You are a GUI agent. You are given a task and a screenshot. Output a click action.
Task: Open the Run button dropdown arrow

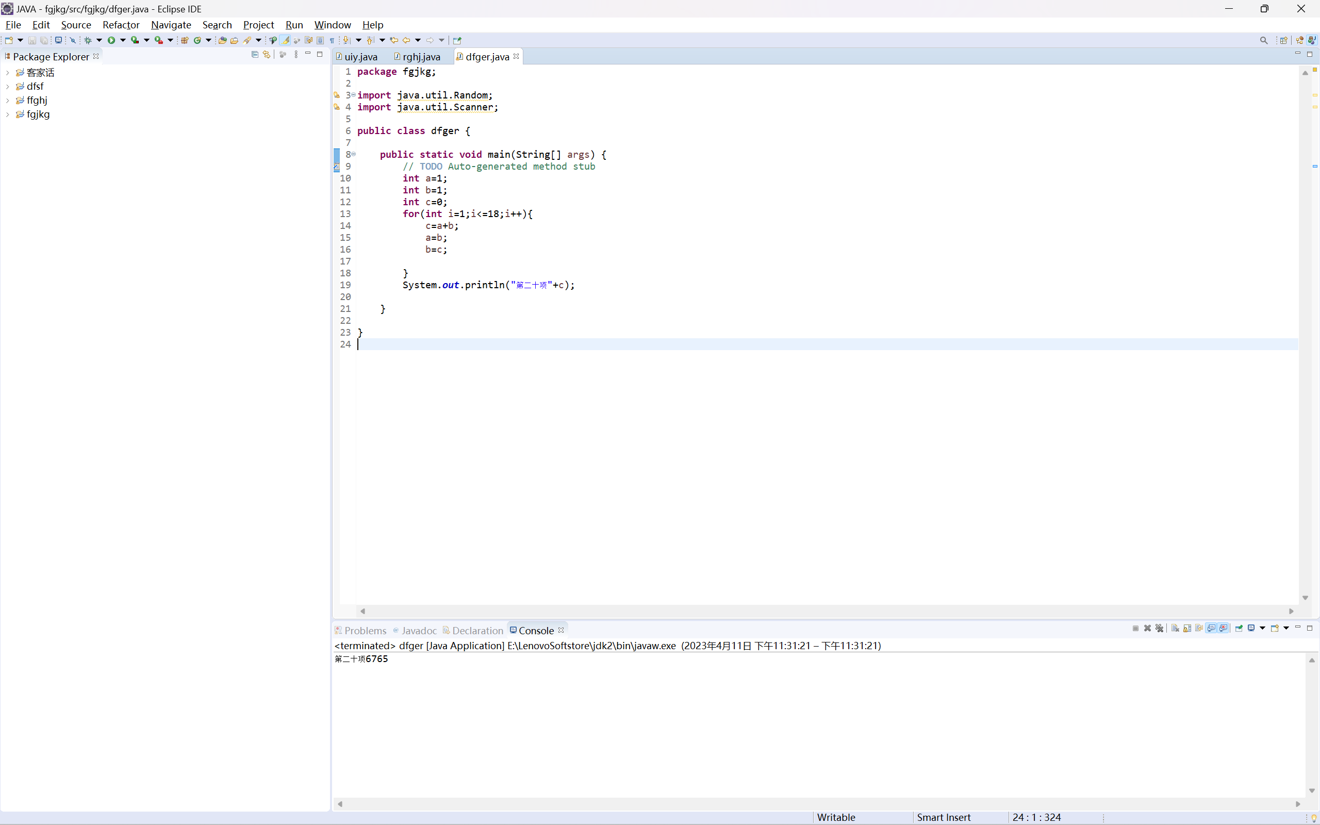click(123, 40)
